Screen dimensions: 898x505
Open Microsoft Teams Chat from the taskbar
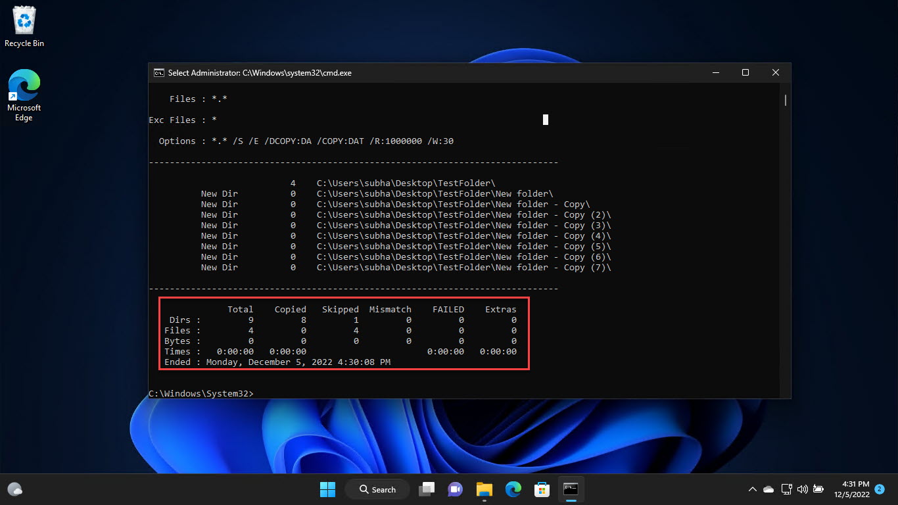(456, 489)
